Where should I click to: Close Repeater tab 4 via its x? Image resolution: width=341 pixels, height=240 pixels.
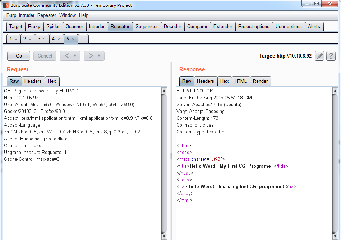point(59,39)
